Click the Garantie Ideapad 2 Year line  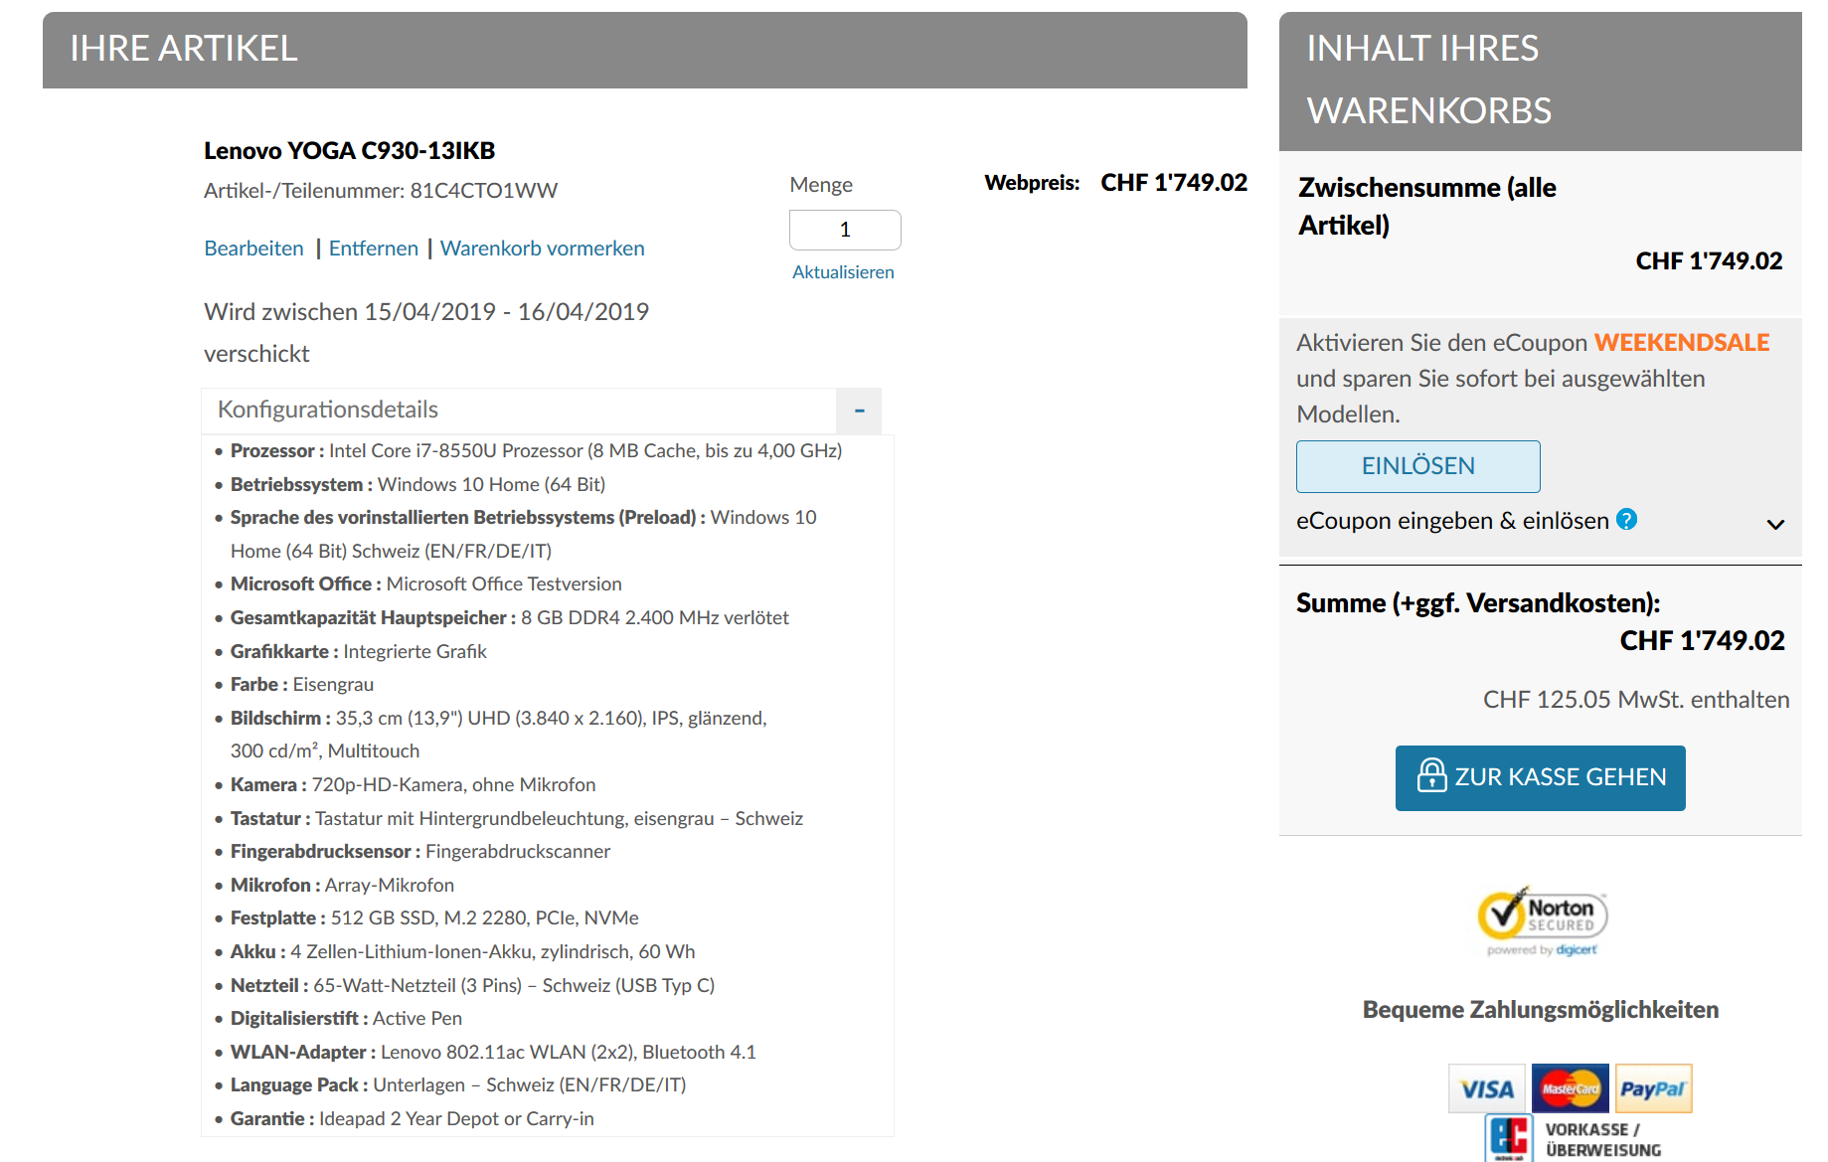point(413,1119)
